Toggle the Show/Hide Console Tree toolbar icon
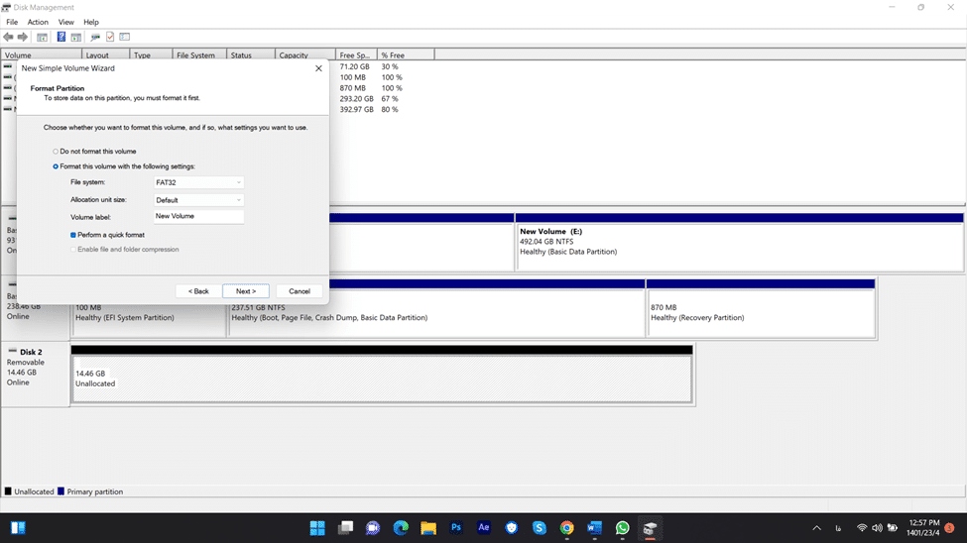967x543 pixels. pyautogui.click(x=42, y=37)
